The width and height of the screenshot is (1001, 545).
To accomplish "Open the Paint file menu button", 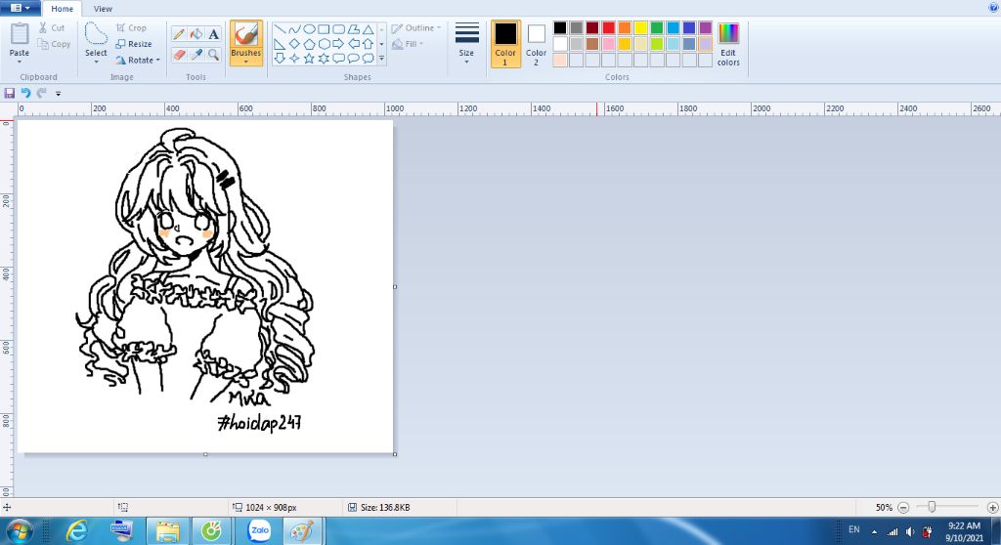I will [21, 8].
